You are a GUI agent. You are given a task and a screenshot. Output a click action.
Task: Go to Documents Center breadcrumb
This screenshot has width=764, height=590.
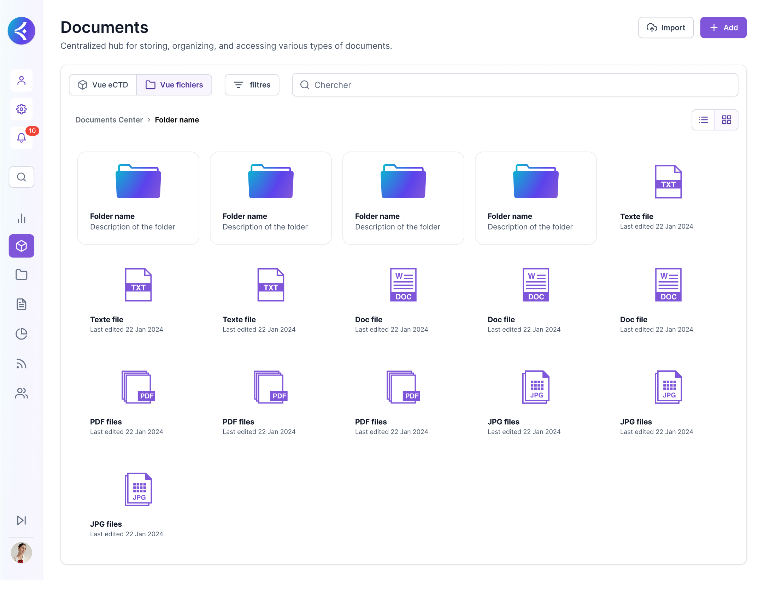pos(109,120)
